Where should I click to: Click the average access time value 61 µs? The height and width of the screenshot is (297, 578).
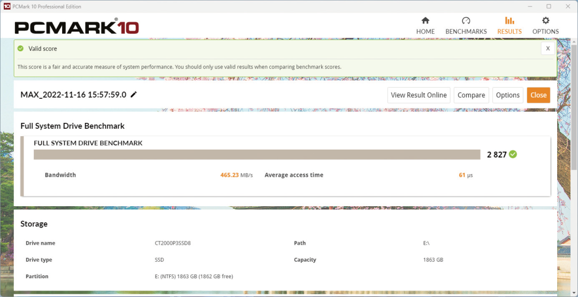click(466, 175)
